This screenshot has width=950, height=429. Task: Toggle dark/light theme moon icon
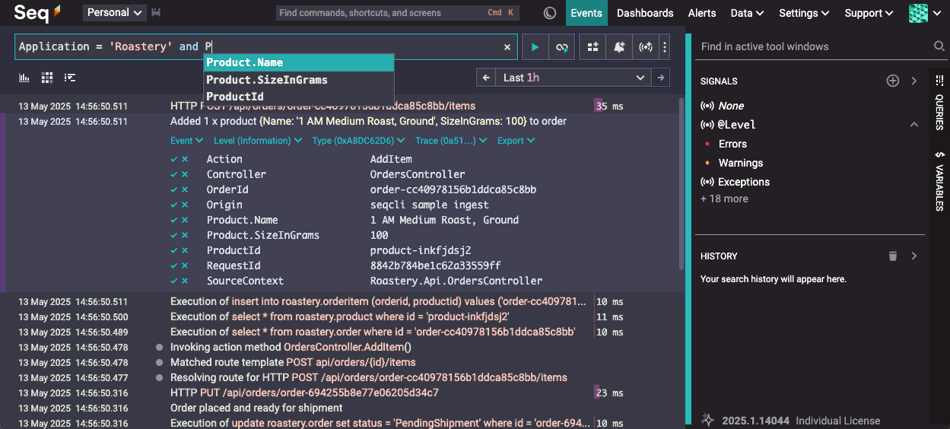pos(550,13)
